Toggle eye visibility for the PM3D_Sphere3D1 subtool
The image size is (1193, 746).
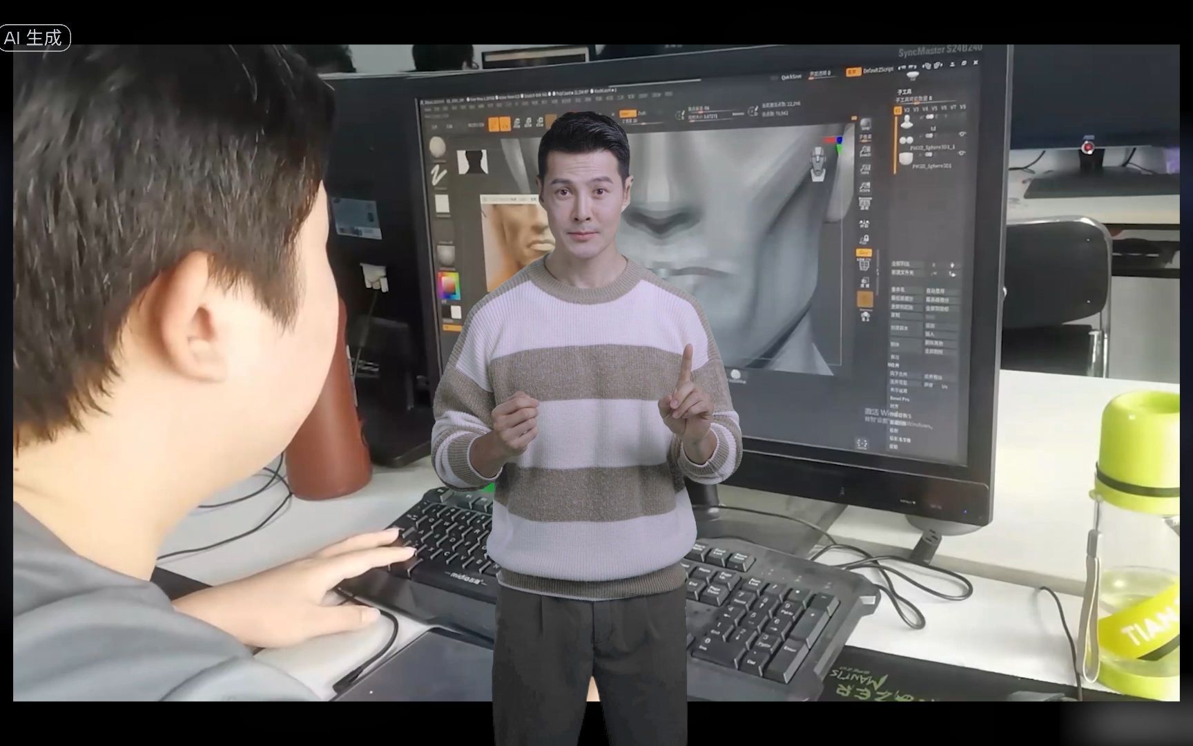(962, 154)
